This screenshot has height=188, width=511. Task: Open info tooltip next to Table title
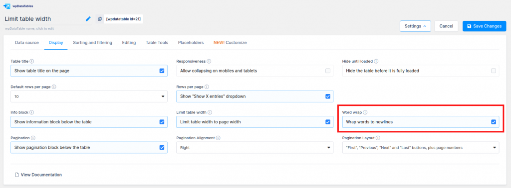pyautogui.click(x=32, y=61)
